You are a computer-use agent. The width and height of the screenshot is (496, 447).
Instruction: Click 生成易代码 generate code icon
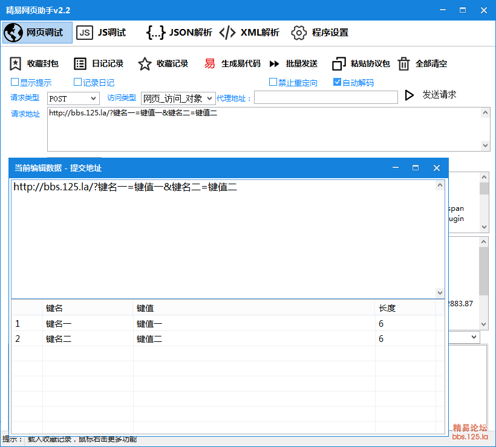pos(210,63)
